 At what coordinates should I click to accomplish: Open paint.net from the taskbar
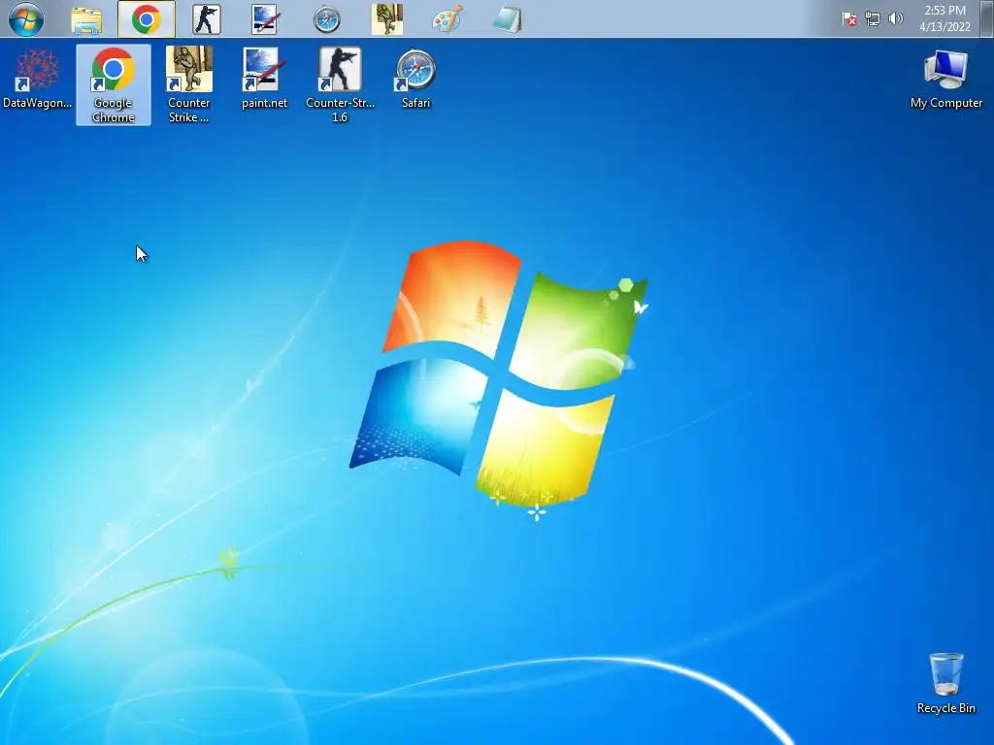click(x=265, y=19)
